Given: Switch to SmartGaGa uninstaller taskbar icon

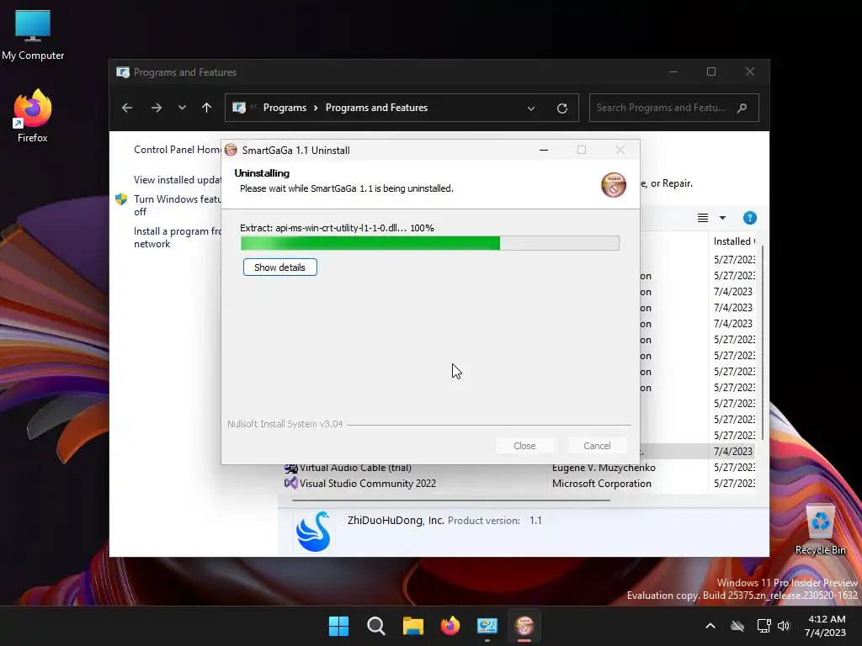Looking at the screenshot, I should [x=524, y=626].
